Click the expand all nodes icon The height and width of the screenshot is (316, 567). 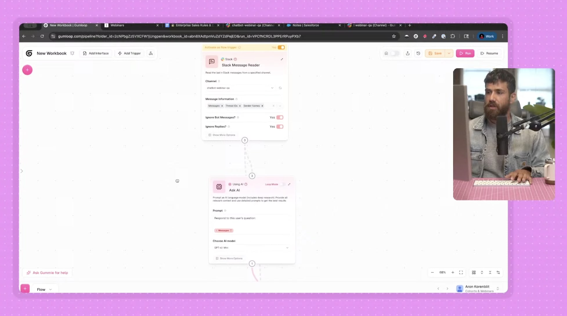coord(482,273)
